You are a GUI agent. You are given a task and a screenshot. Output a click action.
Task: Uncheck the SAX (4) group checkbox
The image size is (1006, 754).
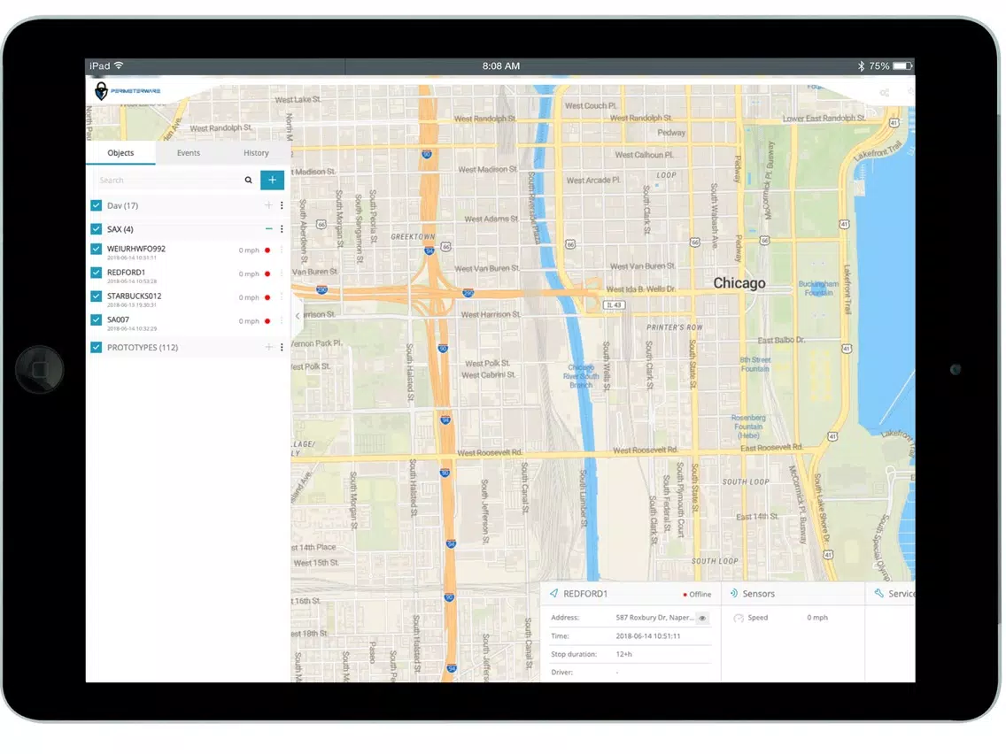97,229
